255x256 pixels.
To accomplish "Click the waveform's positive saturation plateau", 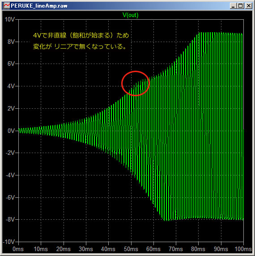I will click(x=220, y=34).
